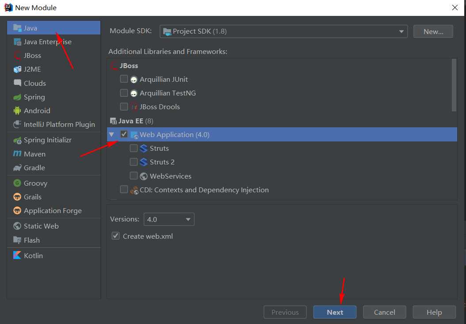Select Java Enterprise module type
This screenshot has height=324, width=466.
[x=54, y=42]
